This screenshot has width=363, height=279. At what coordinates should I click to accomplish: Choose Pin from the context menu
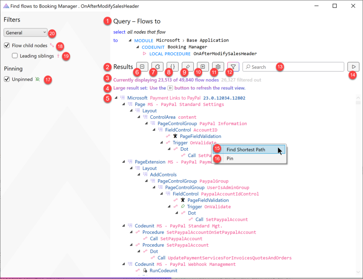click(249, 159)
